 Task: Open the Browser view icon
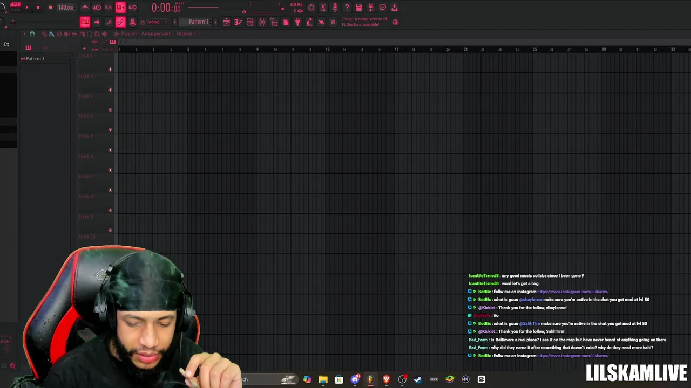coord(274,22)
